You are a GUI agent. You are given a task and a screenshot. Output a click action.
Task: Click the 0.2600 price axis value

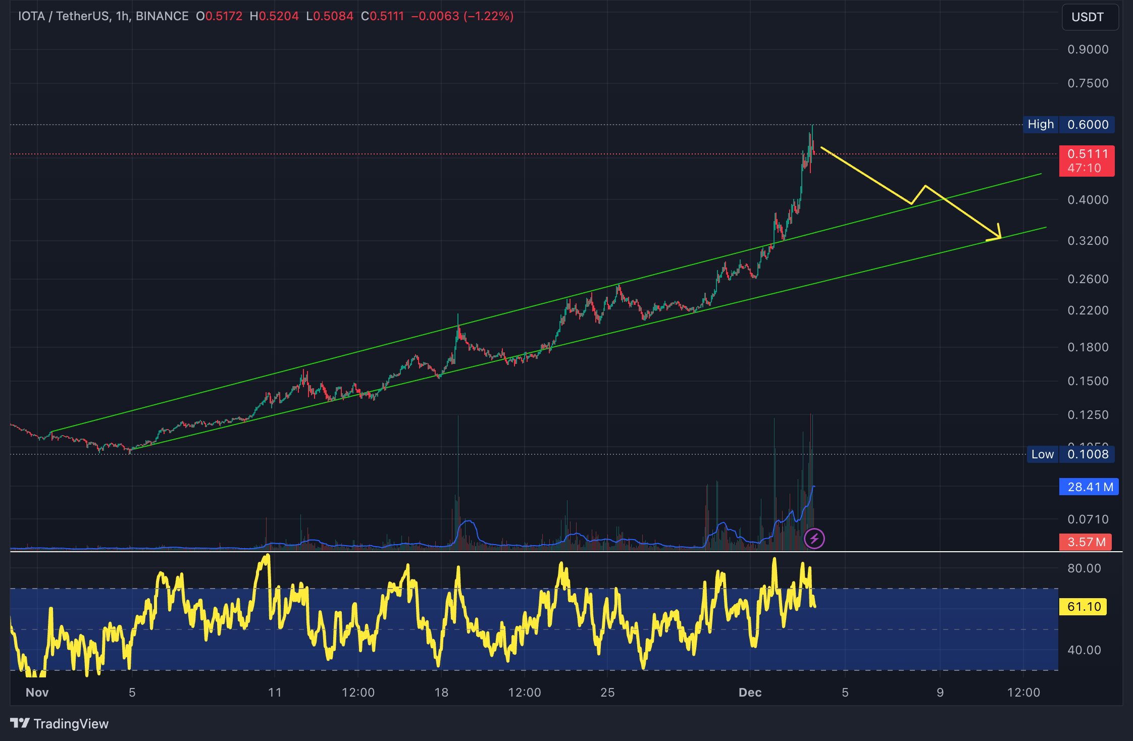click(x=1088, y=279)
